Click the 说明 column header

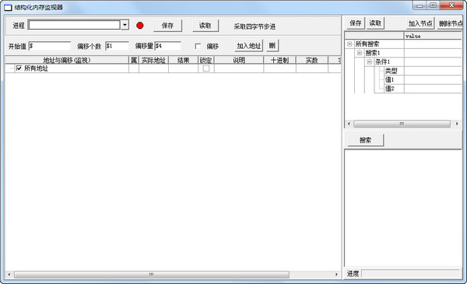coord(239,60)
